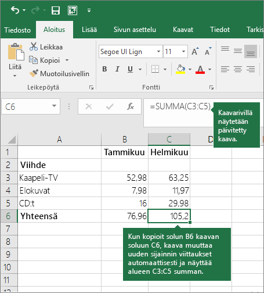This screenshot has width=264, height=293.
Task: Select cell with value 29,98
Action: pos(169,203)
